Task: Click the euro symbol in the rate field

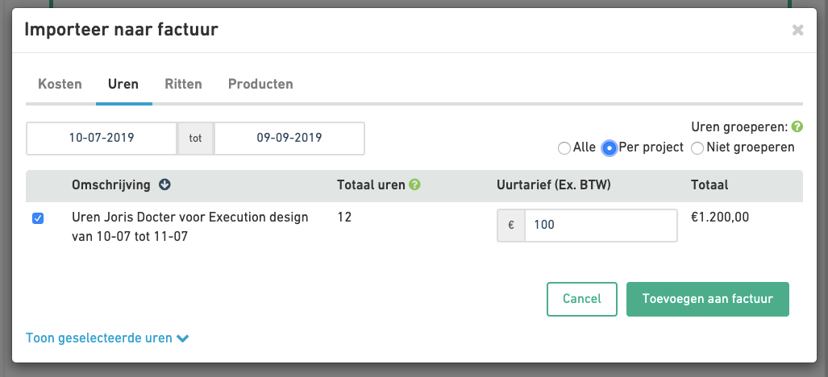Action: click(x=511, y=226)
